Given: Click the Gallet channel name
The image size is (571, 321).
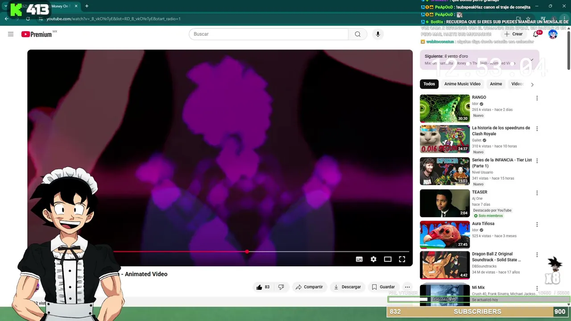Looking at the screenshot, I should [476, 140].
